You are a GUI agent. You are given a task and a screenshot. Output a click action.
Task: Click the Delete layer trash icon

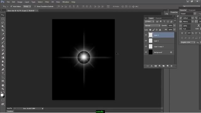pyautogui.click(x=171, y=66)
